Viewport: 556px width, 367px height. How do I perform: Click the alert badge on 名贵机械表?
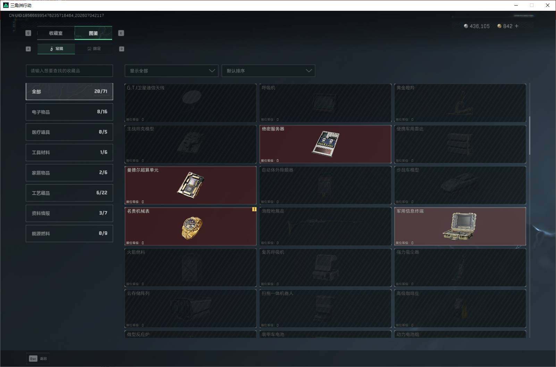tap(254, 209)
